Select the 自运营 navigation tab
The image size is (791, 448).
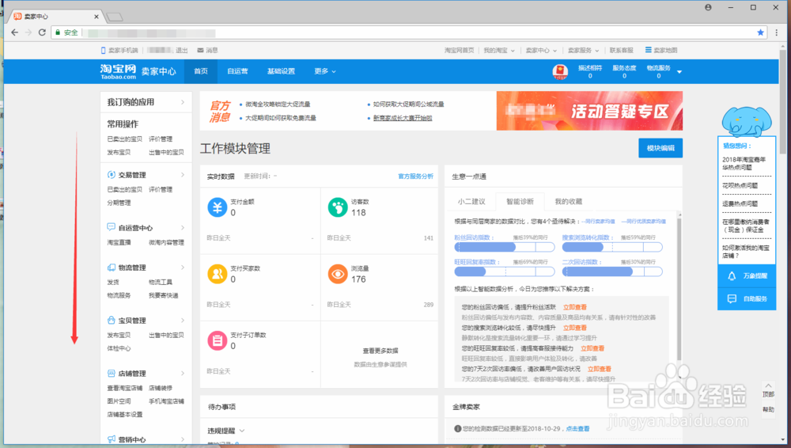coord(237,71)
